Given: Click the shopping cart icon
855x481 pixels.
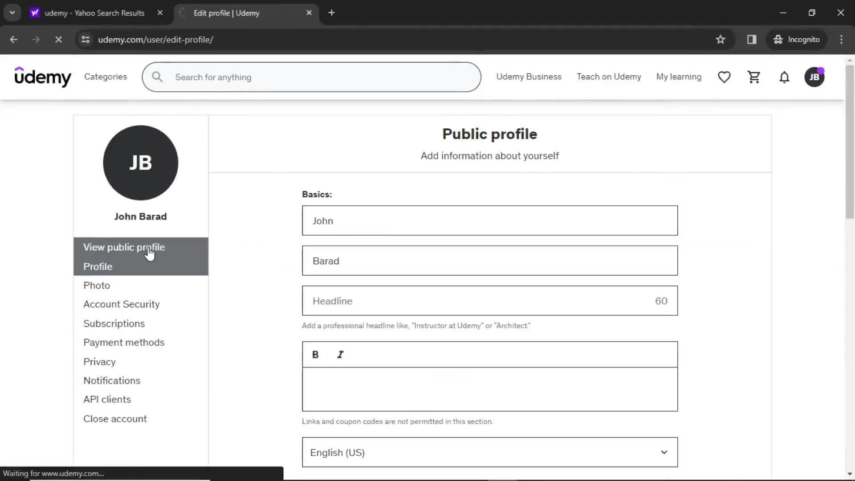Looking at the screenshot, I should point(754,77).
